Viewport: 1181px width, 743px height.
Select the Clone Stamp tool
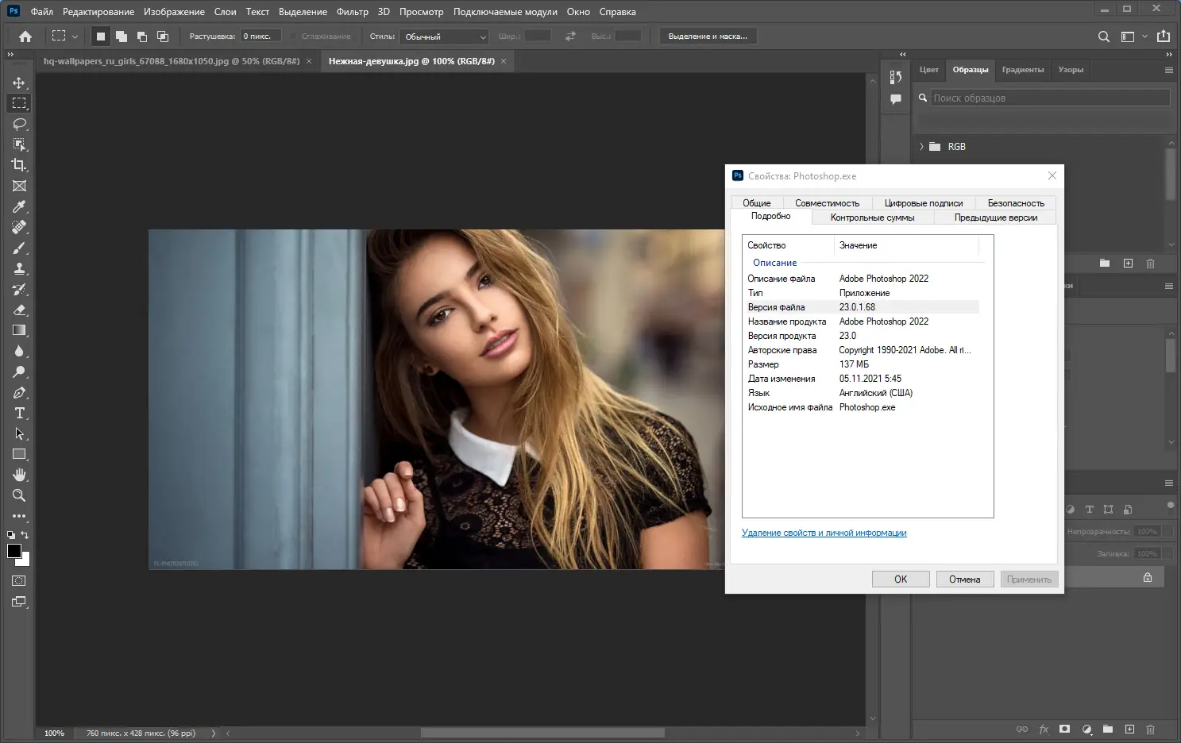(19, 268)
